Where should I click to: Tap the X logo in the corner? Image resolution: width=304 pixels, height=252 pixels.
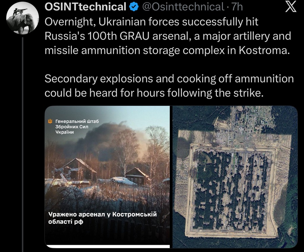[290, 7]
